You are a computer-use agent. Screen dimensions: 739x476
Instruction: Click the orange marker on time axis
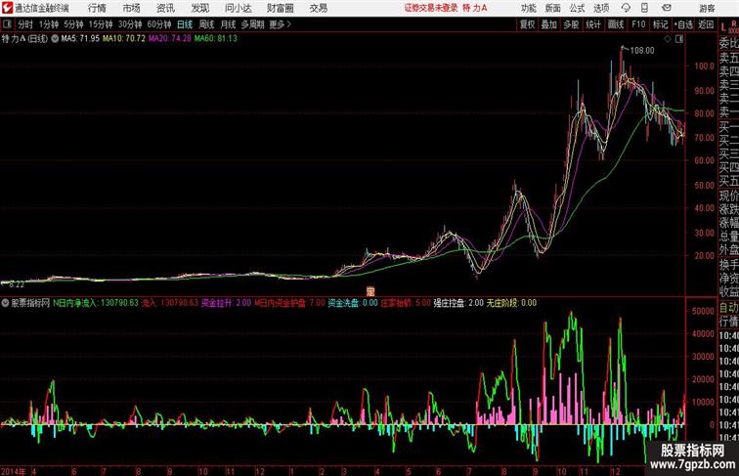coord(370,291)
